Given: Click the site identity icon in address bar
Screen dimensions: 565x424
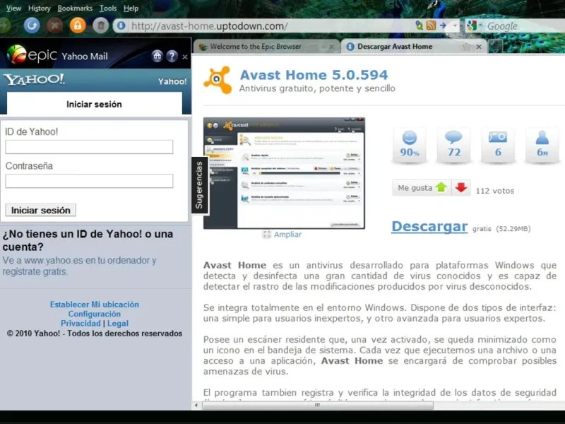Looking at the screenshot, I should [x=121, y=25].
